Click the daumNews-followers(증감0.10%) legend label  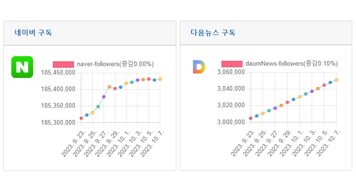pyautogui.click(x=292, y=64)
